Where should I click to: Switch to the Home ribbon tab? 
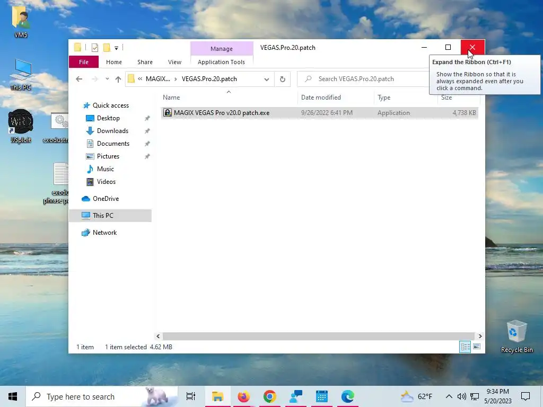(x=114, y=62)
